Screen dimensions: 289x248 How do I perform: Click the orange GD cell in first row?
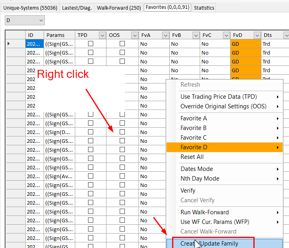245,44
